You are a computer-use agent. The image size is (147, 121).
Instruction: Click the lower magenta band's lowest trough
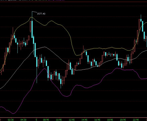coord(13,114)
